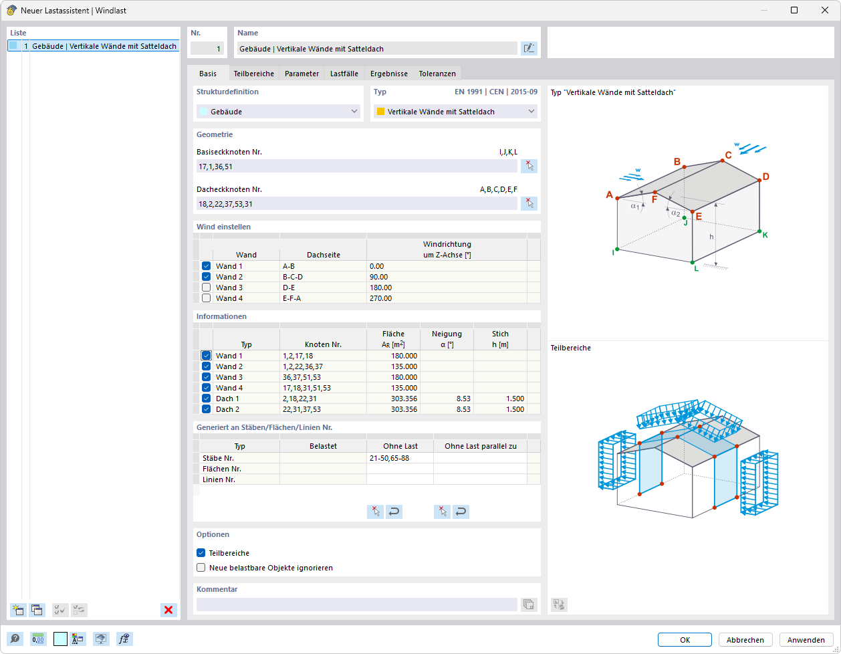The width and height of the screenshot is (841, 654).
Task: Click the red X delete icon below the list
Action: click(168, 610)
